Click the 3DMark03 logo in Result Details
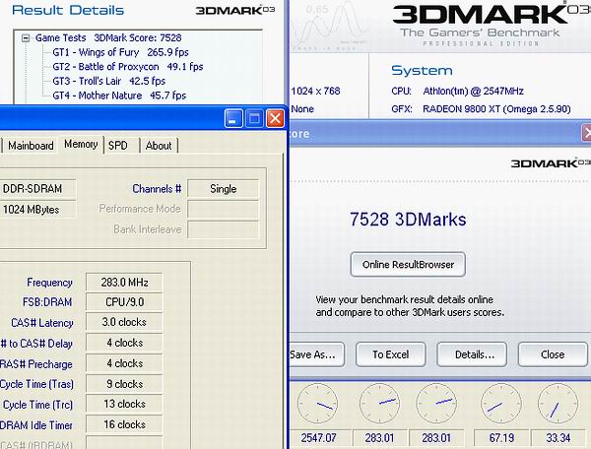Viewport: 591px width, 449px height. pyautogui.click(x=235, y=10)
